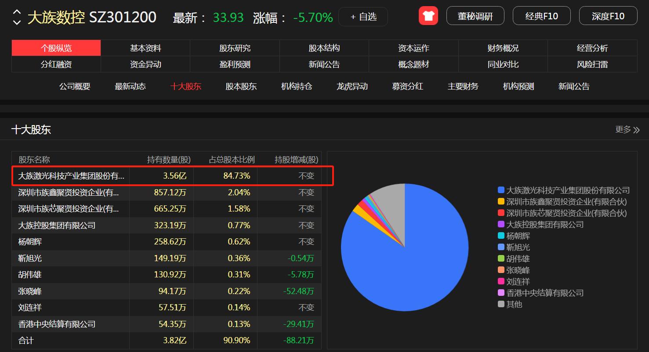Switch to 深度F10 view
The image size is (649, 352).
[608, 16]
